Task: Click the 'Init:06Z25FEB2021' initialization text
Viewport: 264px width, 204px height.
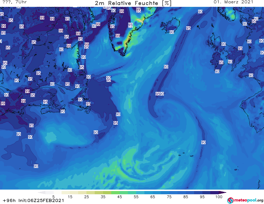Action: 41,200
